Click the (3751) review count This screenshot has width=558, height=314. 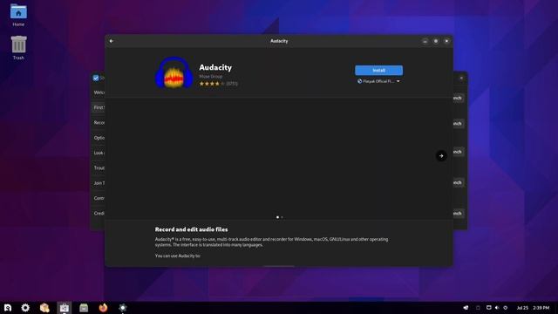coord(232,84)
